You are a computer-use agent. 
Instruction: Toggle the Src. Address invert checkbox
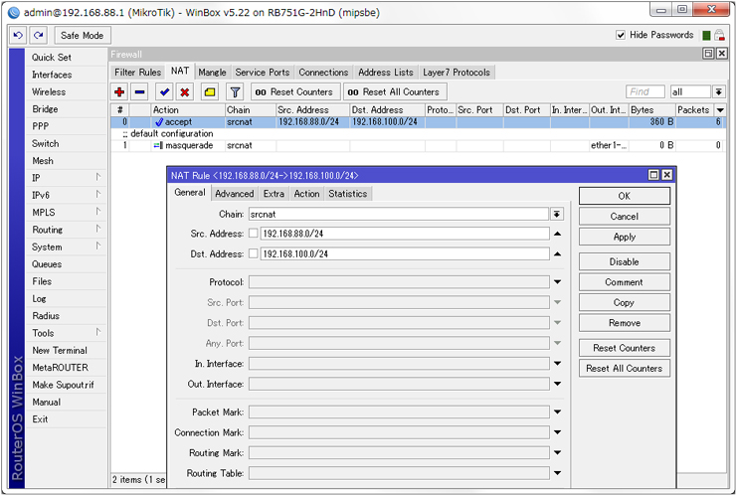tap(254, 234)
